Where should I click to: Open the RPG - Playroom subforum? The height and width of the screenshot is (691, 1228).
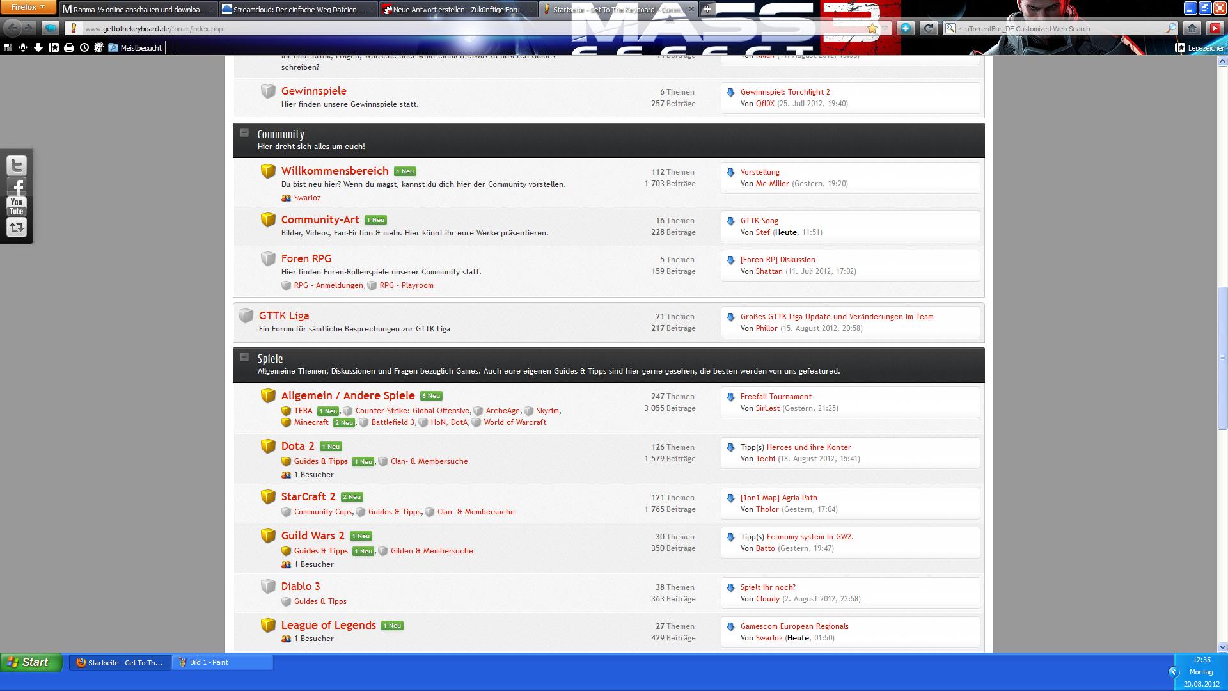click(406, 285)
